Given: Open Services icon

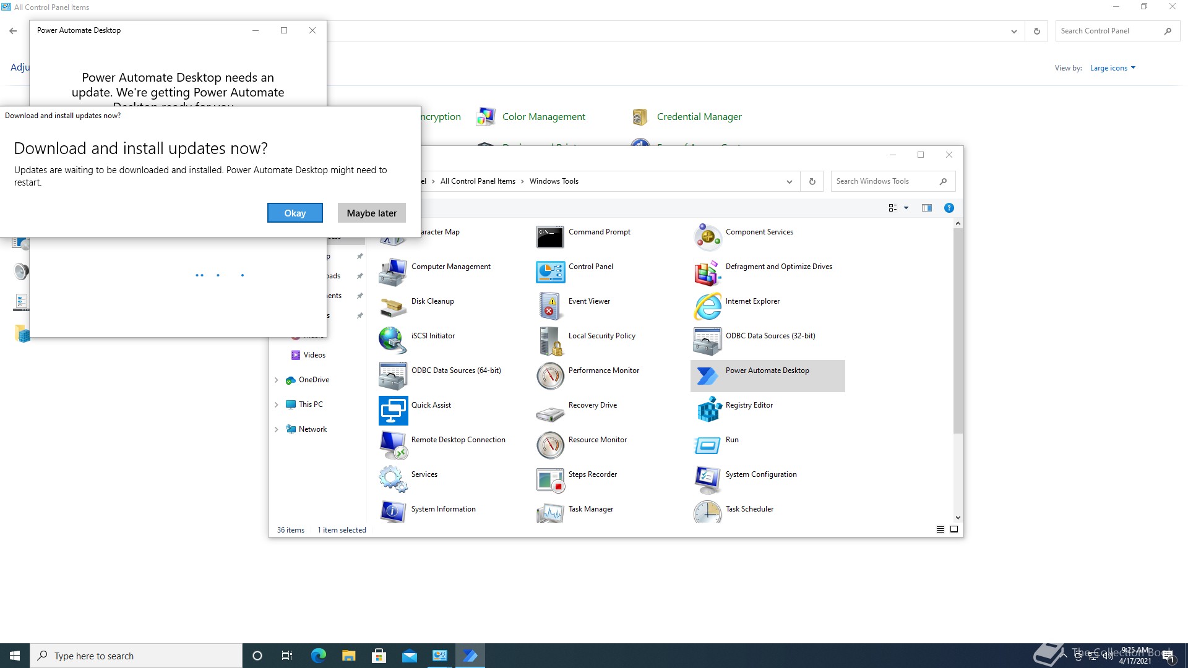Looking at the screenshot, I should (x=393, y=479).
